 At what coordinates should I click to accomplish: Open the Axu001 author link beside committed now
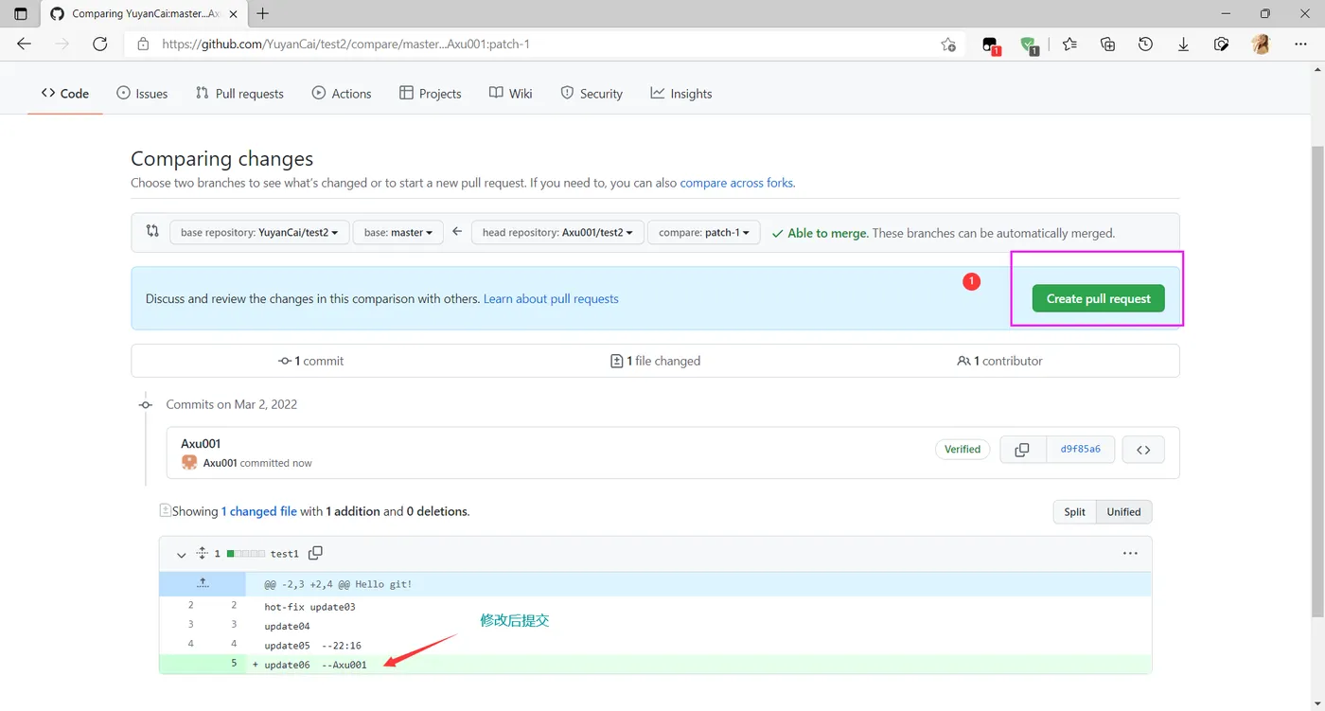221,463
